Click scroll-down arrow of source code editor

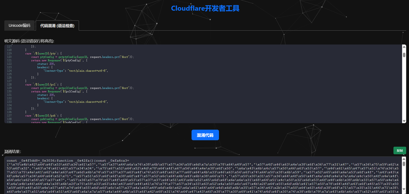click(404, 121)
